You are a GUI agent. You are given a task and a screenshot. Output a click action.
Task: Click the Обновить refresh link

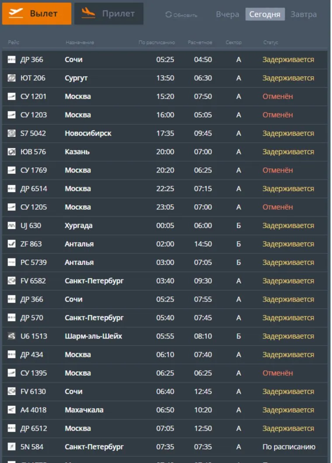[185, 15]
